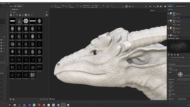
Task: Switch the asset grid view size
Action: [47, 15]
